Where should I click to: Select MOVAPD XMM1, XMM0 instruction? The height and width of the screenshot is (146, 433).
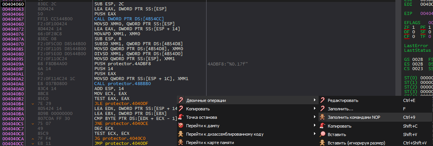pyautogui.click(x=117, y=34)
